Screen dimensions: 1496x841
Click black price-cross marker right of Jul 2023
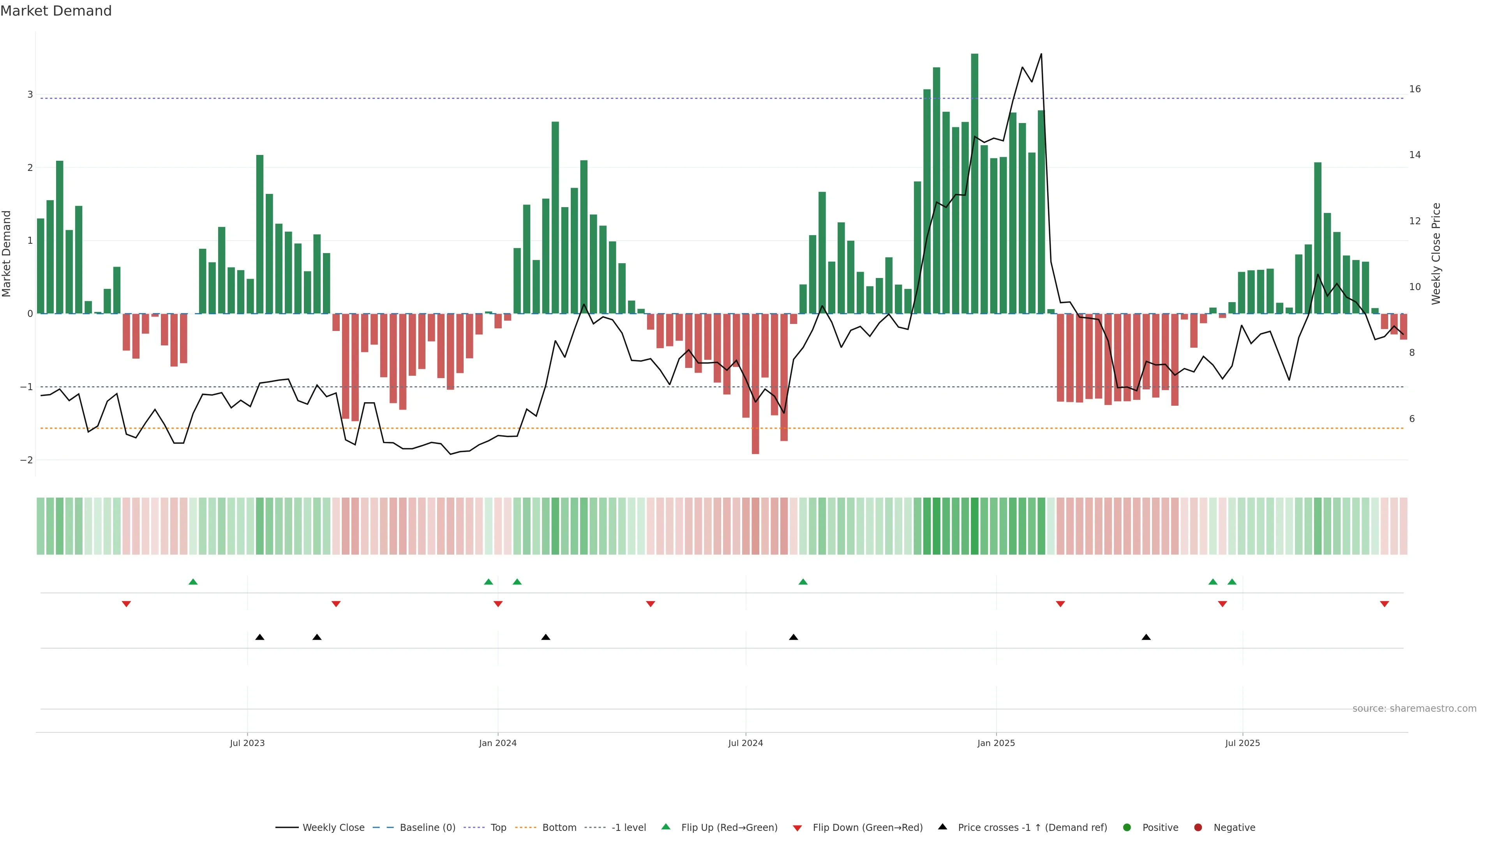click(x=260, y=637)
